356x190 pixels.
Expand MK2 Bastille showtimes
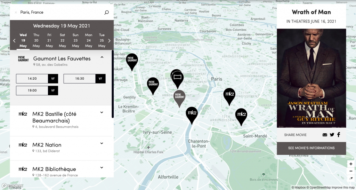pos(102,112)
